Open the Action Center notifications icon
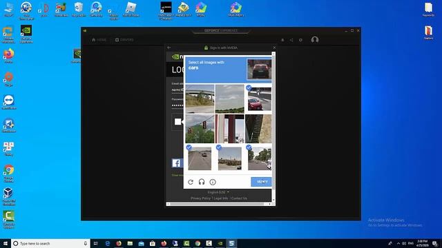The image size is (442, 248). [435, 243]
